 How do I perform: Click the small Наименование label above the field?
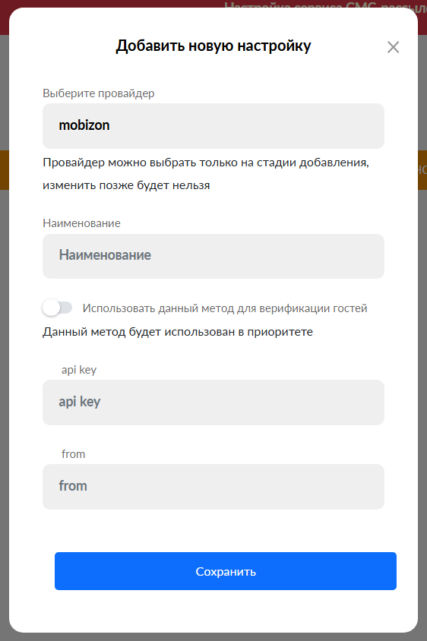[x=81, y=223]
